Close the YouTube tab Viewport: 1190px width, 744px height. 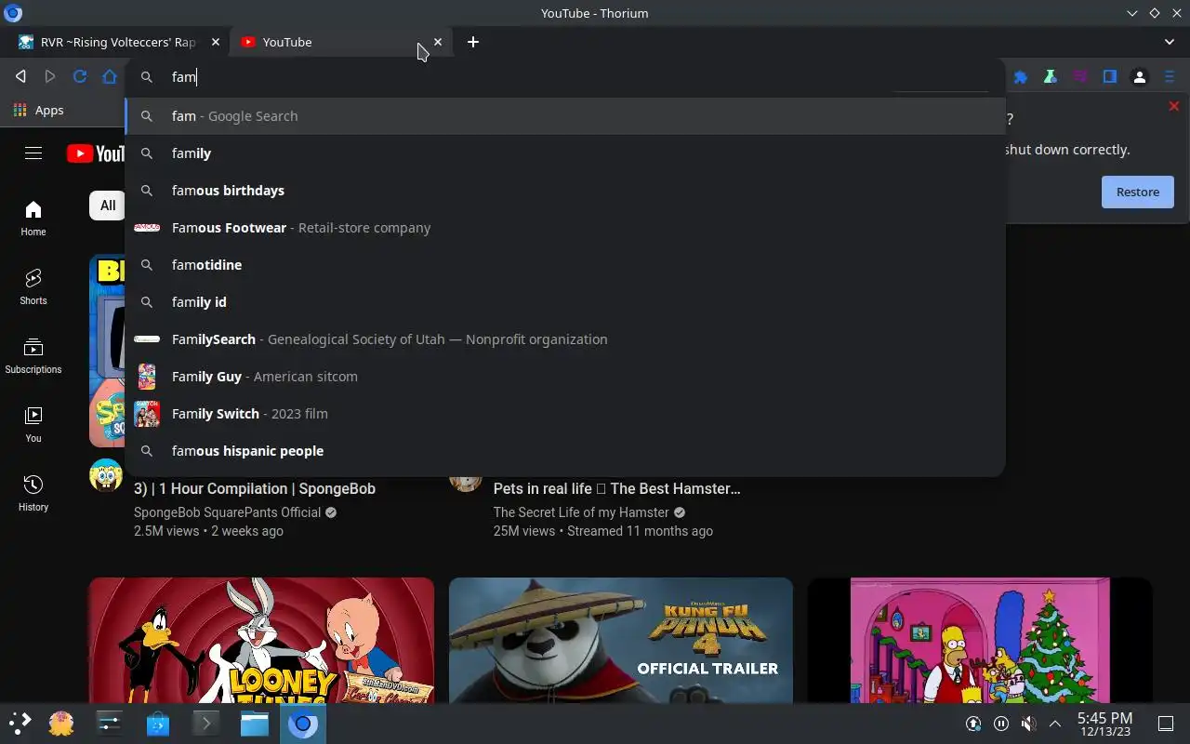[x=438, y=42]
